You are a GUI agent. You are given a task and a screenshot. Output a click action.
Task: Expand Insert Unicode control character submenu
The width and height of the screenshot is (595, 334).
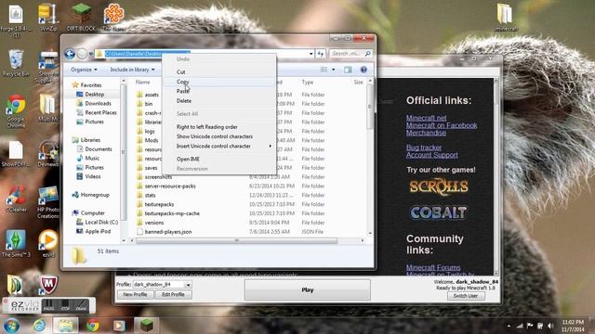pos(219,147)
